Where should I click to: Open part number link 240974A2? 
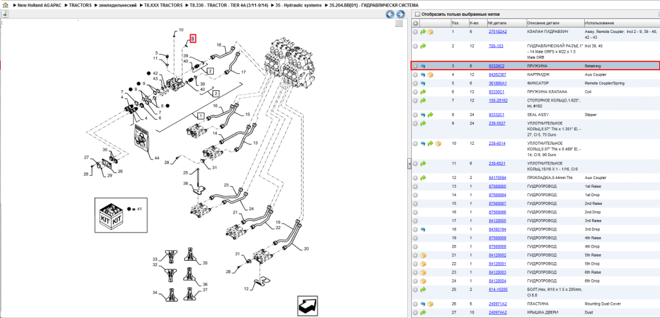(498, 313)
